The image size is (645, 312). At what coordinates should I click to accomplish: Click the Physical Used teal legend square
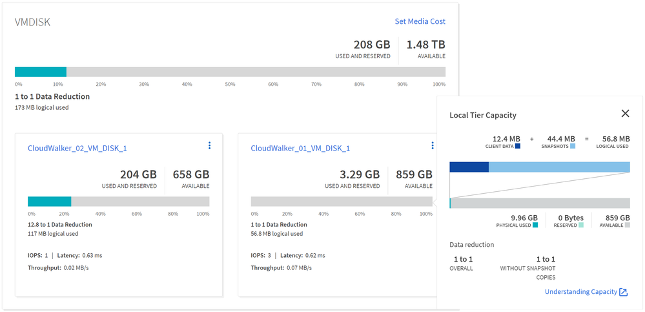point(535,225)
